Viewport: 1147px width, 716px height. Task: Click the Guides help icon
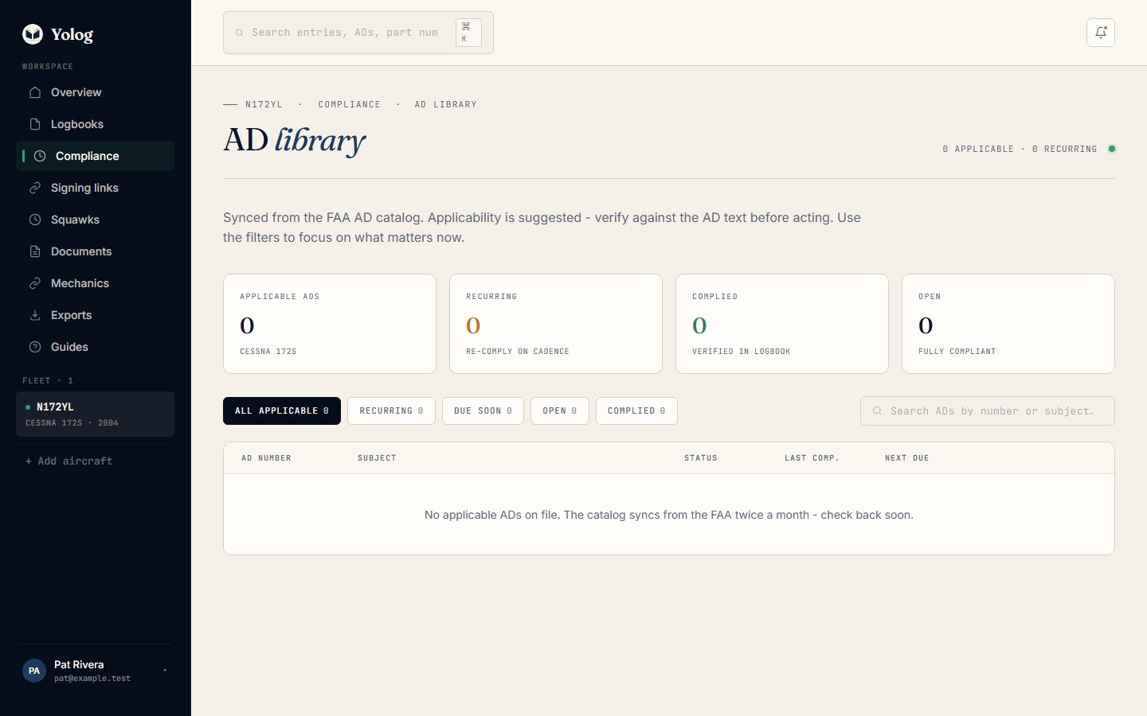35,347
